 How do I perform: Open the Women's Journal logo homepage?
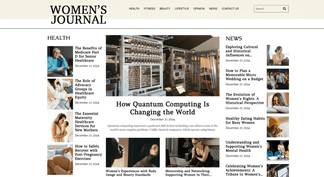[x=78, y=15]
